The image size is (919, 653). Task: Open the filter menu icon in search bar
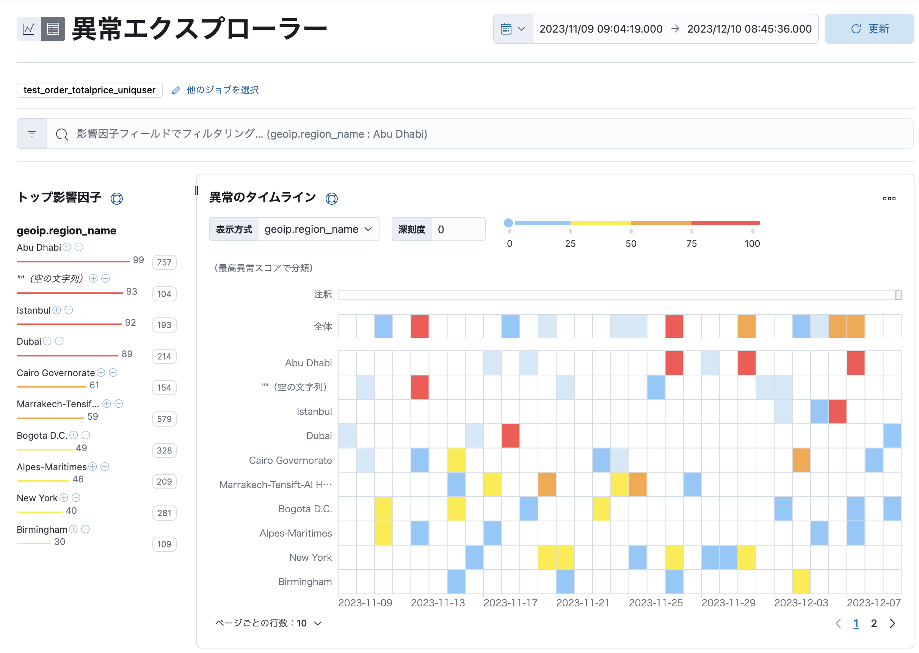point(32,134)
